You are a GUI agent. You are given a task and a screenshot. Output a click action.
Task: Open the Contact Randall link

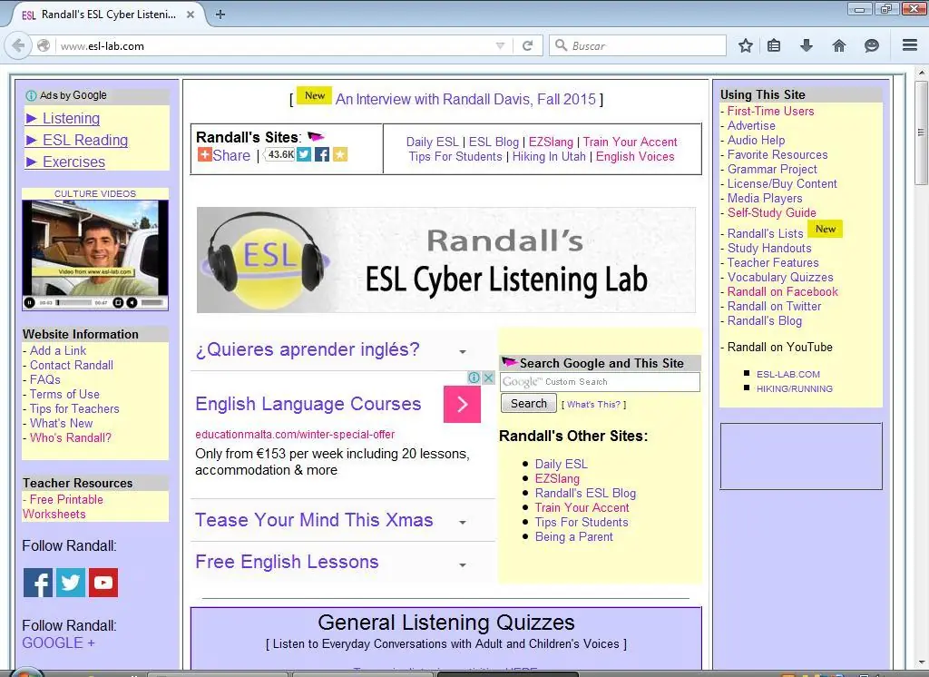coord(71,365)
